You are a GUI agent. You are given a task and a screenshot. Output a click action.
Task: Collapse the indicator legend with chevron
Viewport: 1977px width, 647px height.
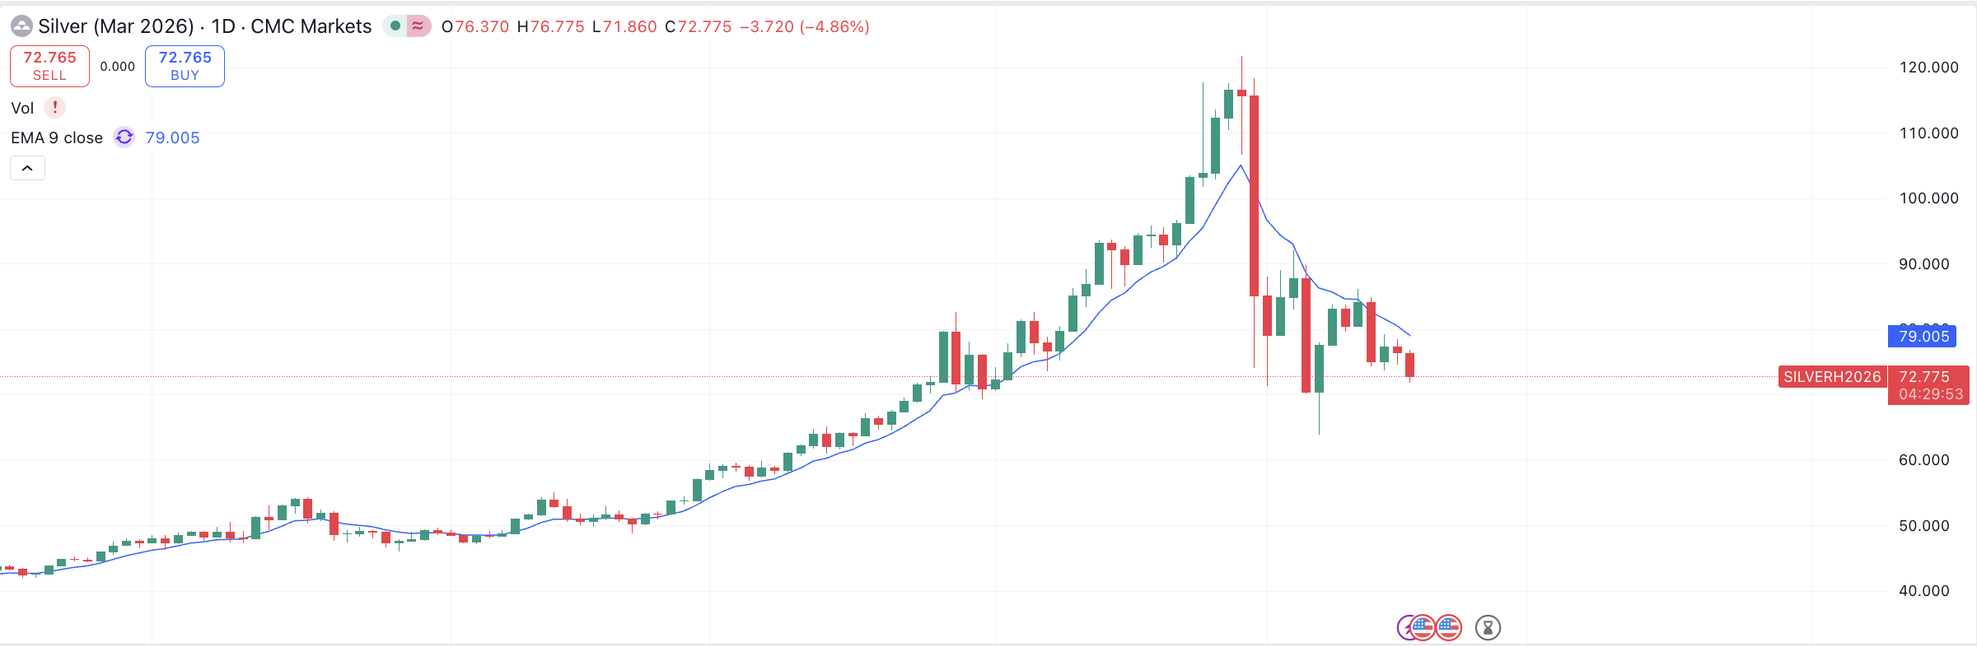coord(27,169)
